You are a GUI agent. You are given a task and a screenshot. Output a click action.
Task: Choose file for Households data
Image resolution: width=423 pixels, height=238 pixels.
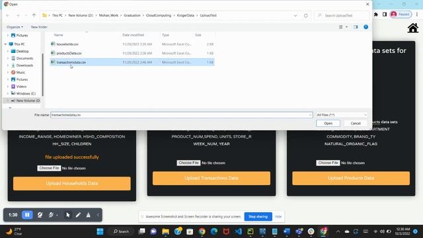pyautogui.click(x=49, y=168)
